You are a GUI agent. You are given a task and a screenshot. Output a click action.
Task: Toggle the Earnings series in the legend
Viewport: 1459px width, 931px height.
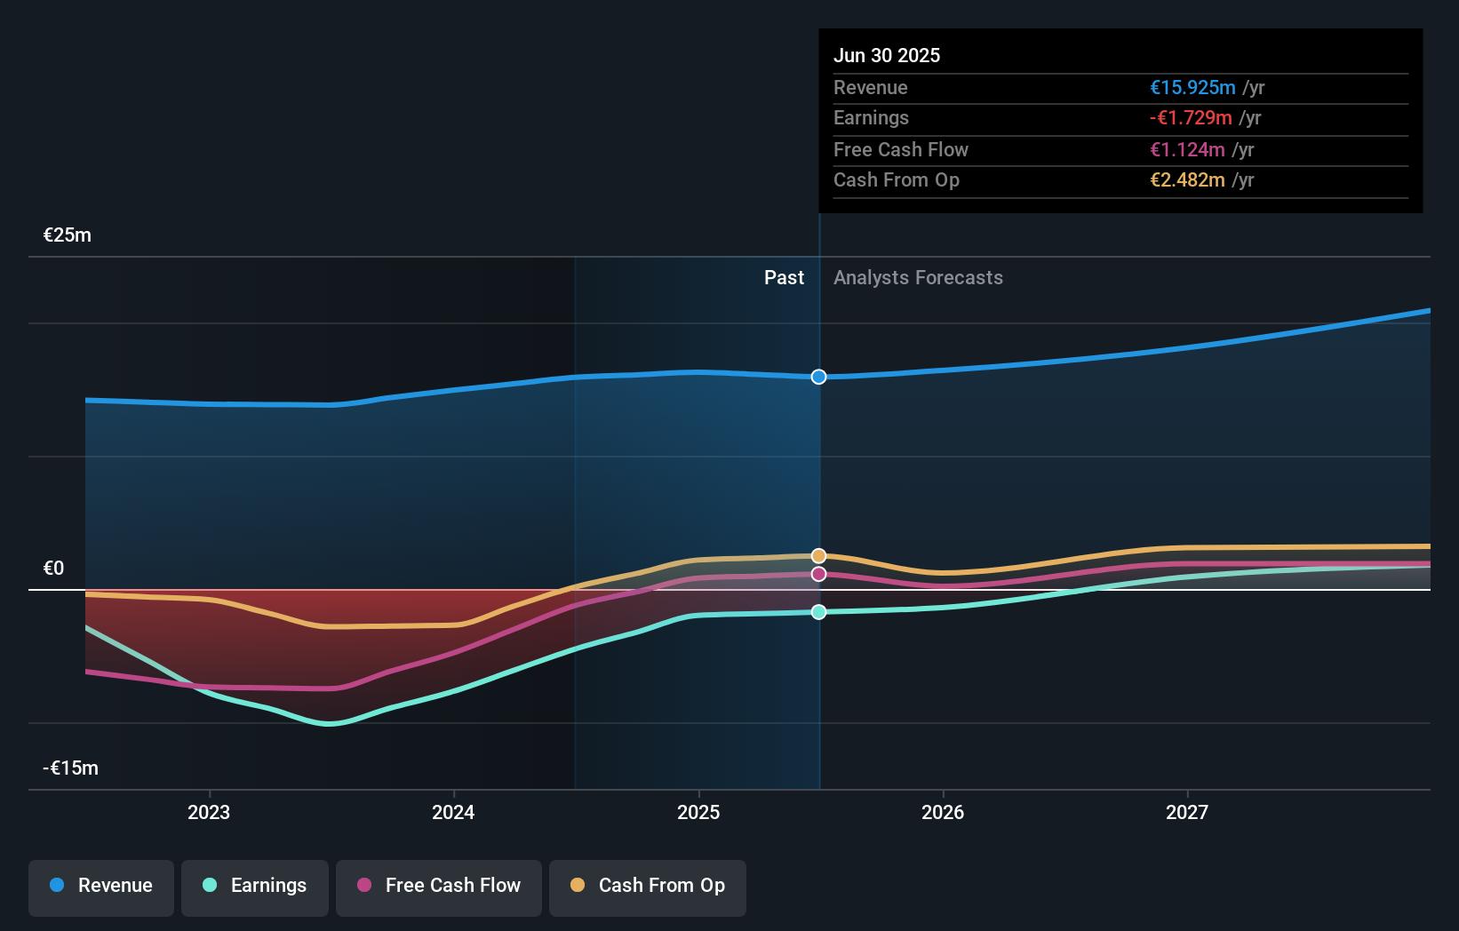(x=255, y=887)
